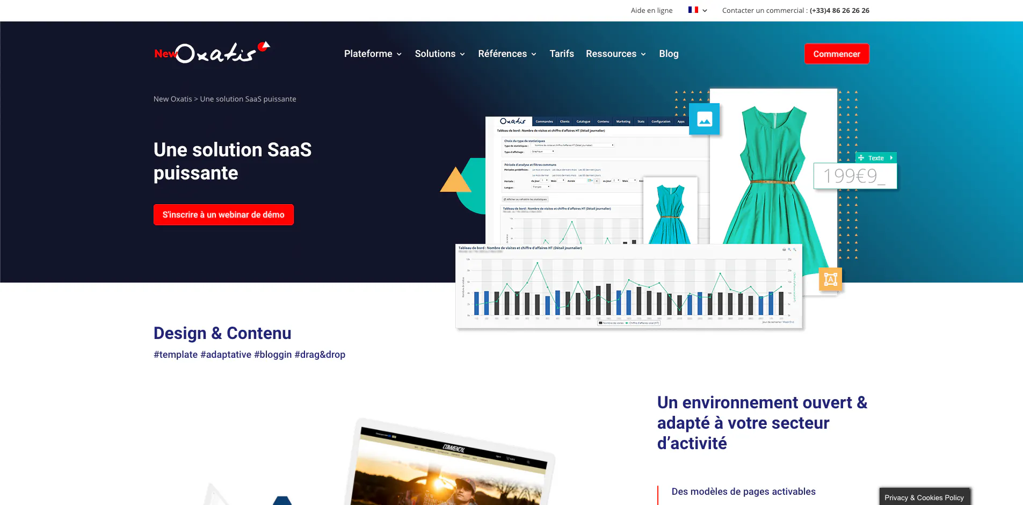Expand the Plateforme menu chevron
This screenshot has height=505, width=1023.
pos(399,54)
